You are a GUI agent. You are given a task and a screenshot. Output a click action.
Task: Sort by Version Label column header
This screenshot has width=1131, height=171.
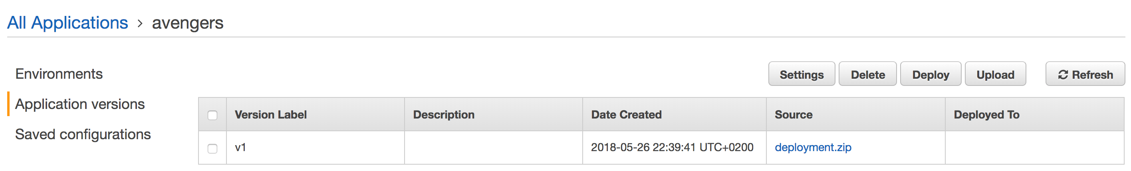[x=271, y=115]
